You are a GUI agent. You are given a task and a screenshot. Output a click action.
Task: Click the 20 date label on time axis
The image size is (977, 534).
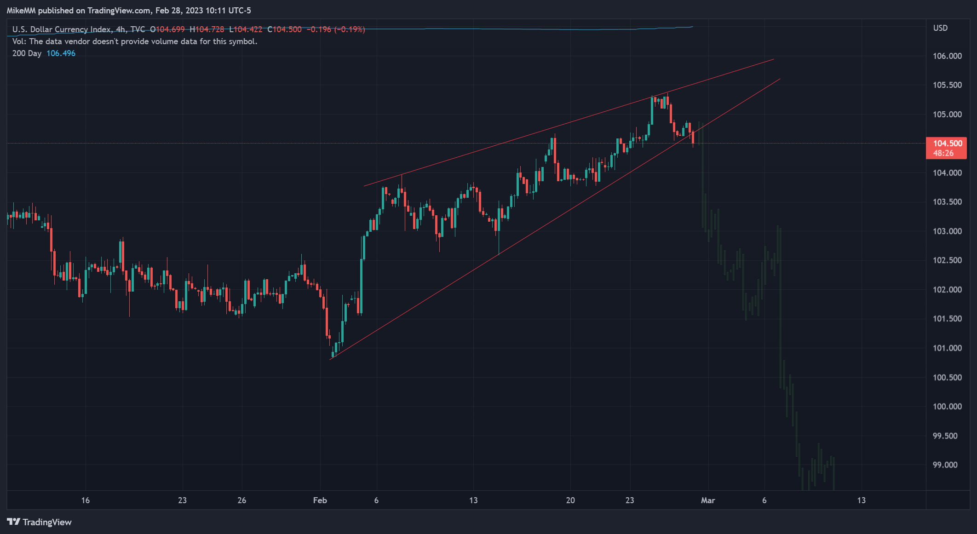click(570, 500)
